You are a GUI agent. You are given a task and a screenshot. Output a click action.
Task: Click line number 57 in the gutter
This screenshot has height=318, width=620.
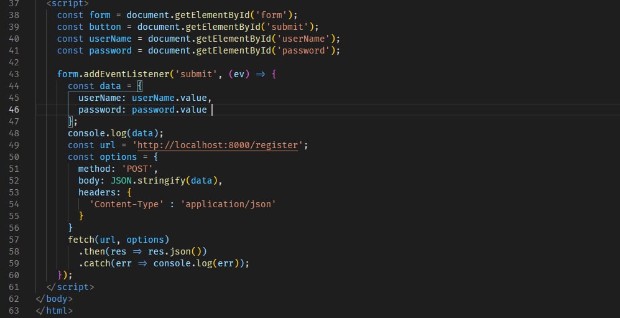(14, 240)
